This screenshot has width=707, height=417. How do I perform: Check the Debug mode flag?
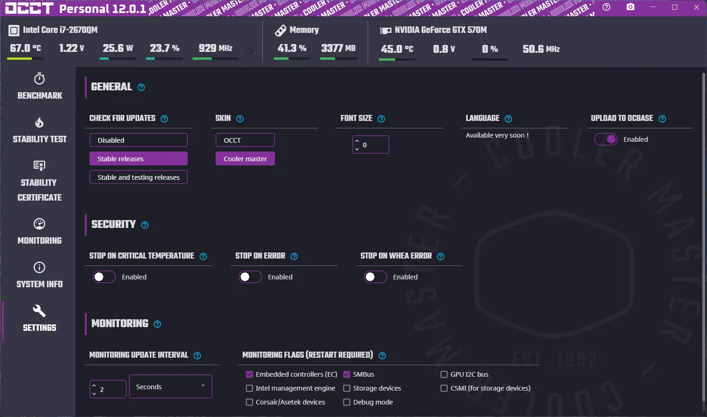347,402
